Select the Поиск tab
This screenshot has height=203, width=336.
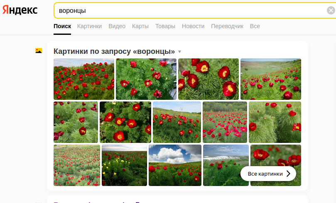(62, 26)
